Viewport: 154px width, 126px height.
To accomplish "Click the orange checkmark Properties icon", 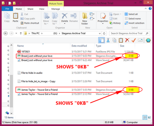I will [134, 40].
